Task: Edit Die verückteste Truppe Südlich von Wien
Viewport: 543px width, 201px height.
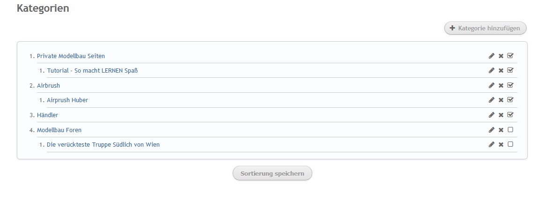Action: tap(492, 145)
